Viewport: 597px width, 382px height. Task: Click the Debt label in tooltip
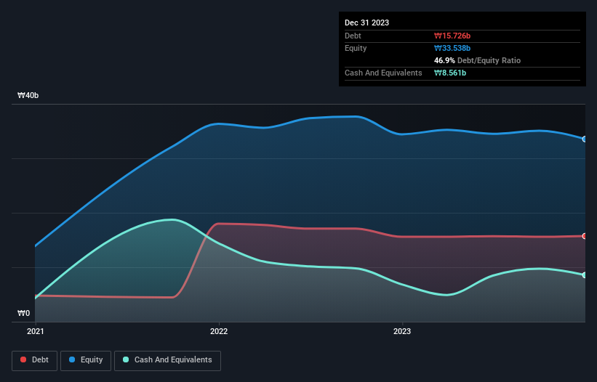click(x=353, y=36)
